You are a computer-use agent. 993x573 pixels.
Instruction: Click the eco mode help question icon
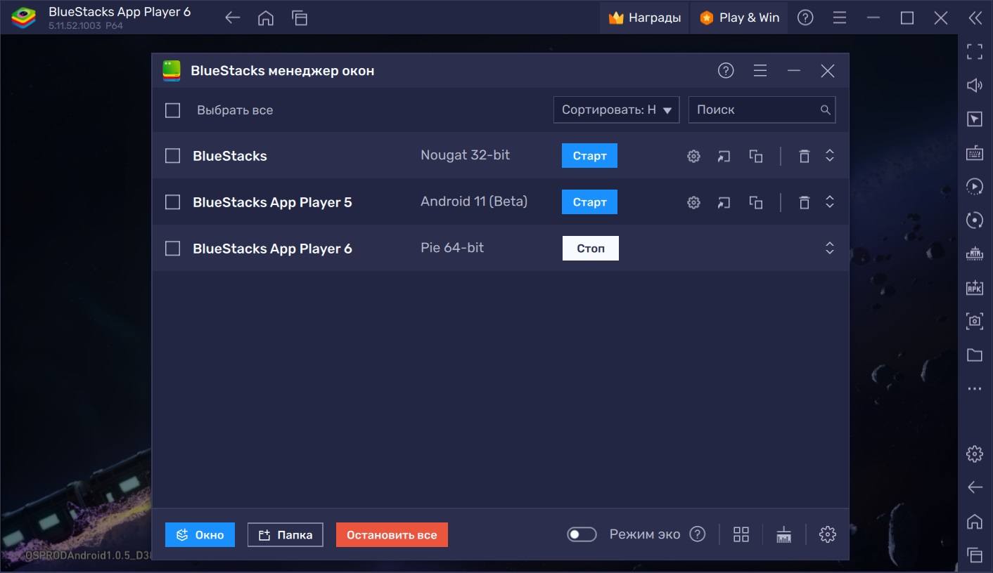point(697,534)
